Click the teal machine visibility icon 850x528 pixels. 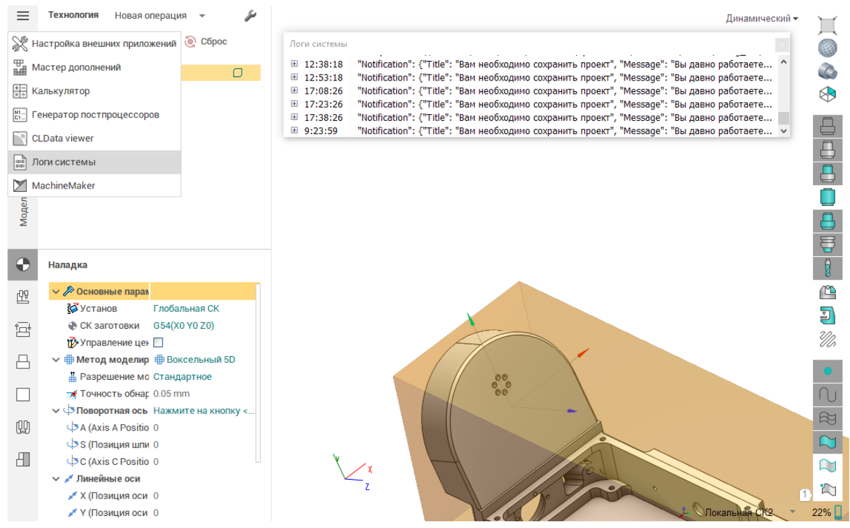(x=827, y=315)
